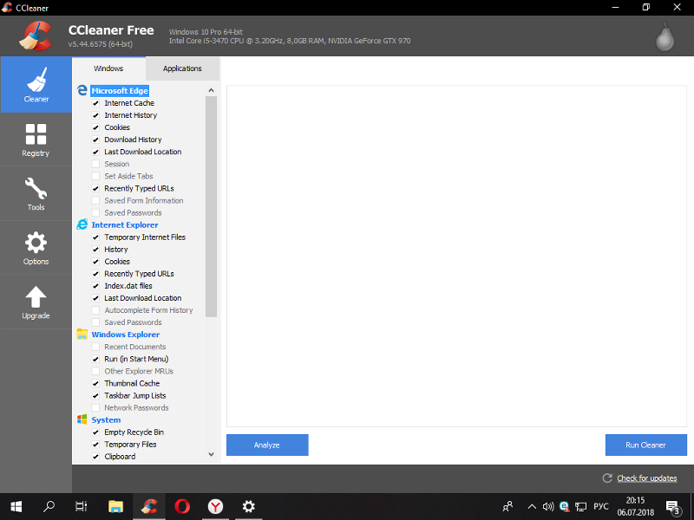This screenshot has width=694, height=520.
Task: Click the pear icon in header
Action: (665, 37)
